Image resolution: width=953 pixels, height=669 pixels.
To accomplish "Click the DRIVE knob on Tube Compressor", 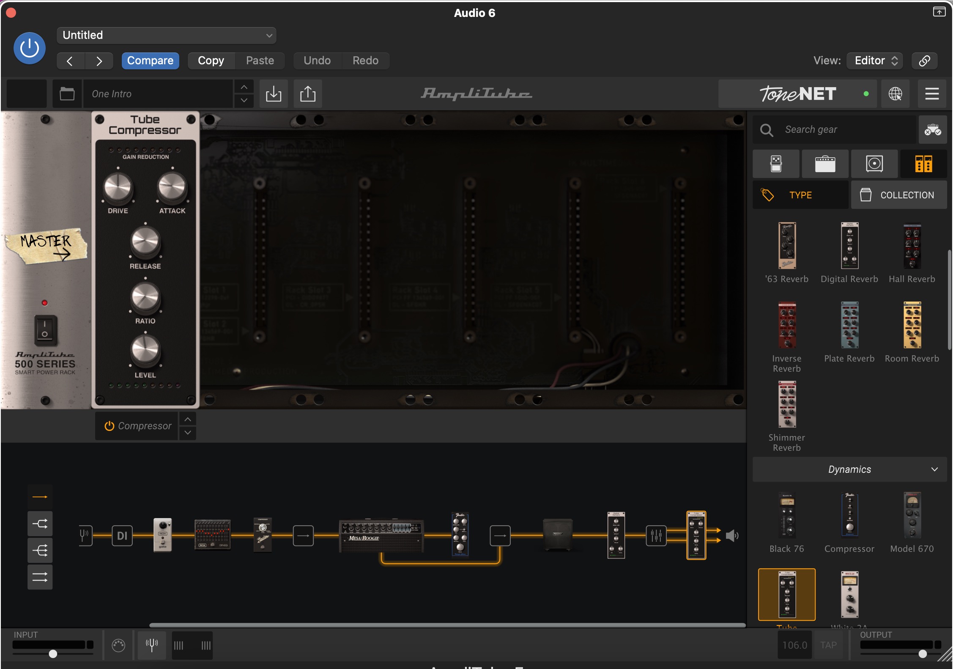I will pyautogui.click(x=118, y=187).
